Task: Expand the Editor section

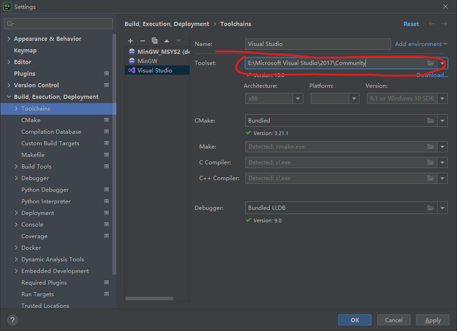Action: tap(9, 62)
